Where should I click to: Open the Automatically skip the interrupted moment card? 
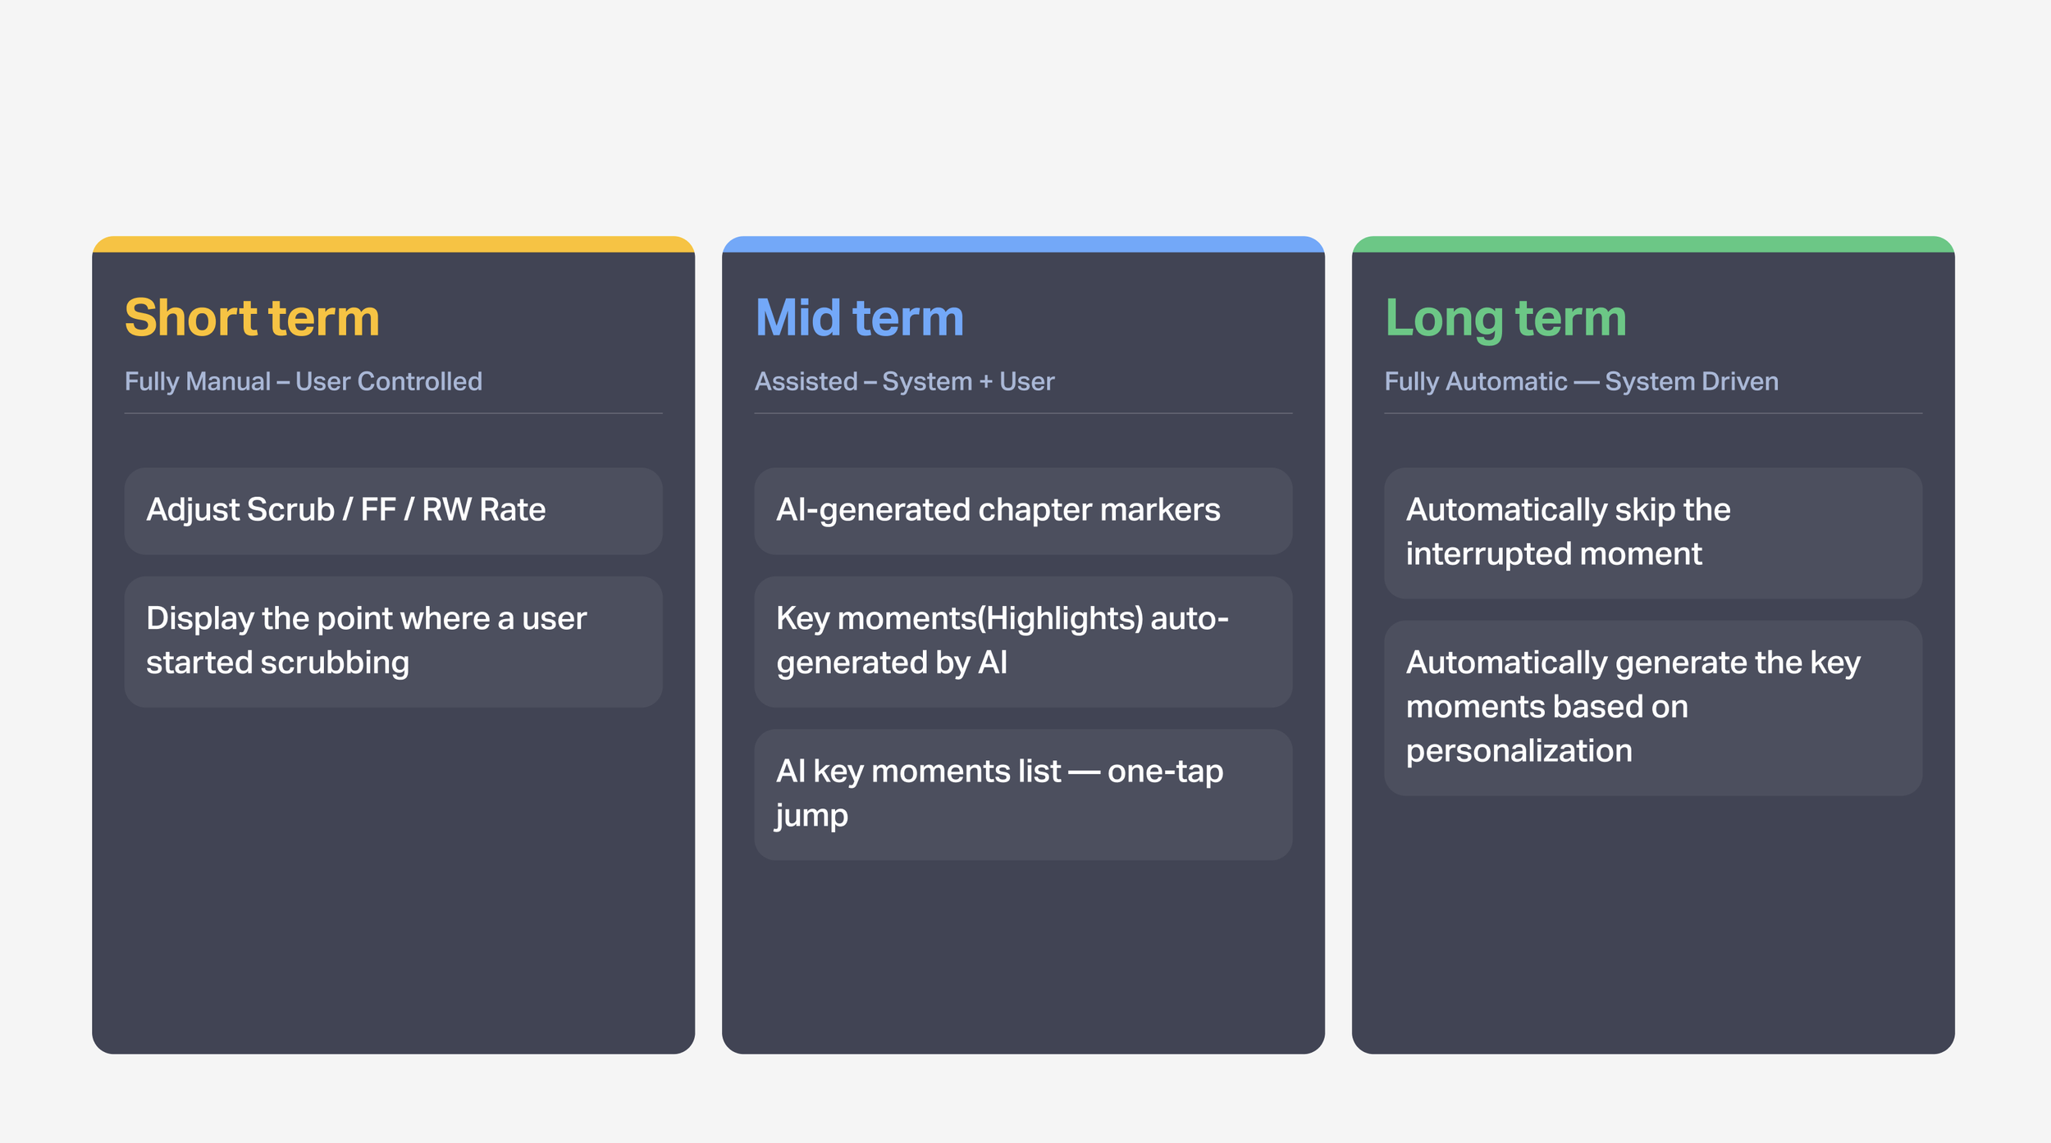click(x=1653, y=533)
